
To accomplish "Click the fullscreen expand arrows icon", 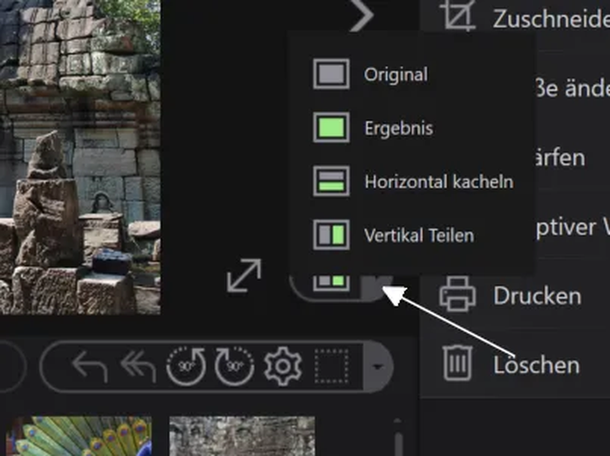I will 244,275.
